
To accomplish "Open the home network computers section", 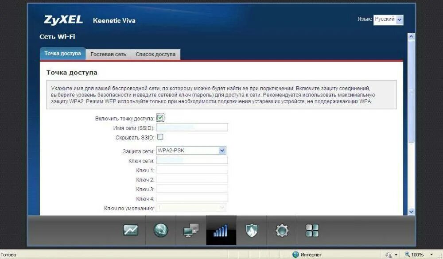I will coord(191,230).
